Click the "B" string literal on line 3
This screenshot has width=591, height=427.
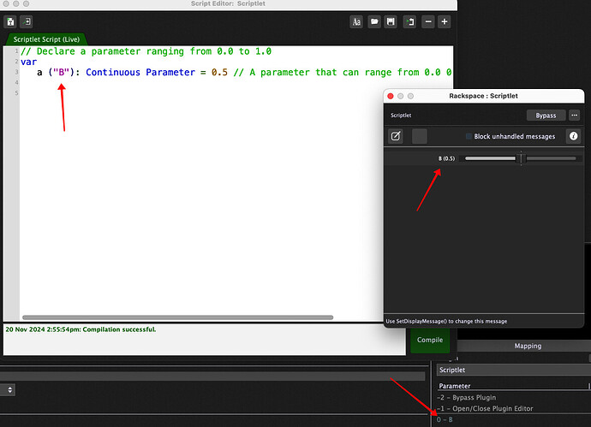[62, 72]
